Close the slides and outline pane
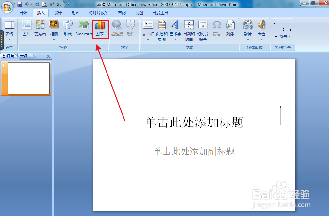 (48, 56)
